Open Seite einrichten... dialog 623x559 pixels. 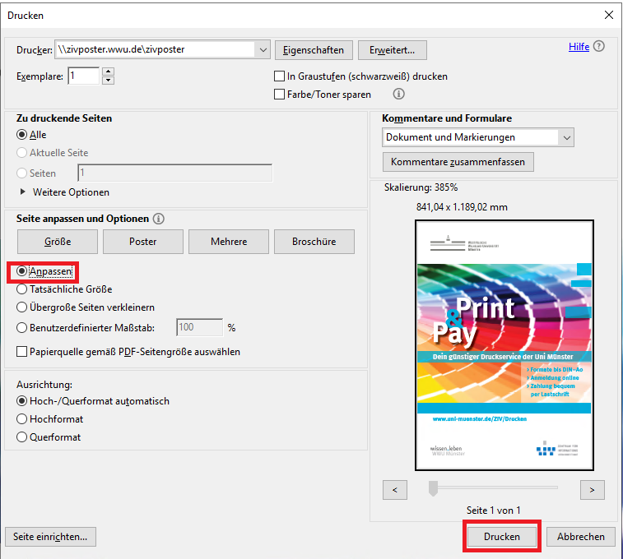click(50, 536)
